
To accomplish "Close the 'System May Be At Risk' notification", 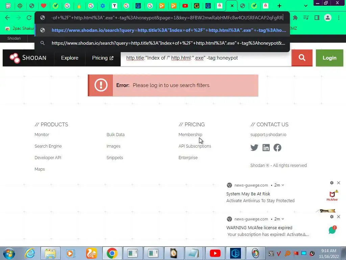I will [339, 183].
